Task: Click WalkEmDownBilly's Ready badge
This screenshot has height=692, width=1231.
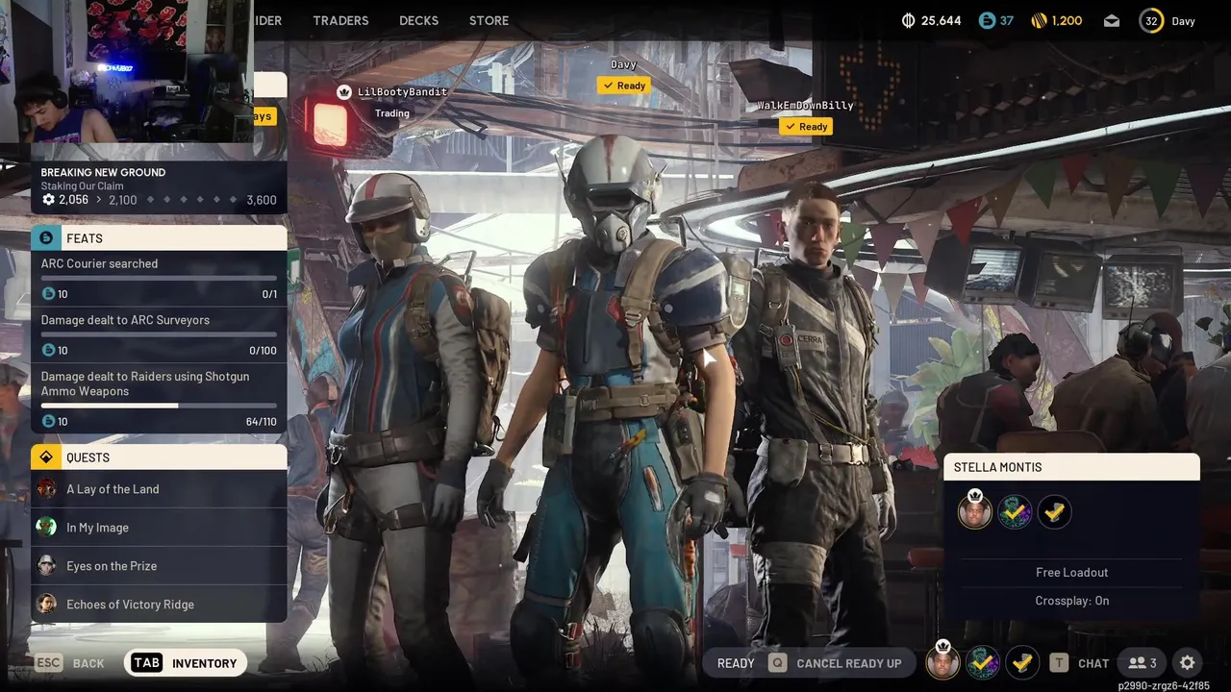Action: point(805,126)
